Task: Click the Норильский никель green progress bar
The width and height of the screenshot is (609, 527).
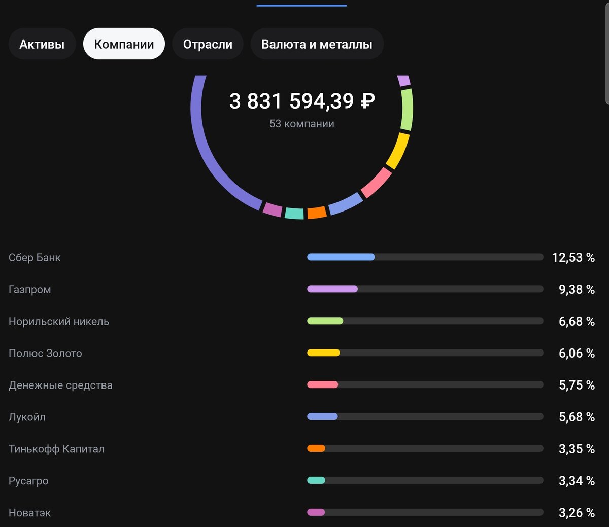Action: tap(325, 321)
